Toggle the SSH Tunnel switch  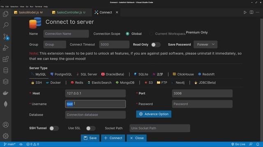pyautogui.click(x=54, y=128)
